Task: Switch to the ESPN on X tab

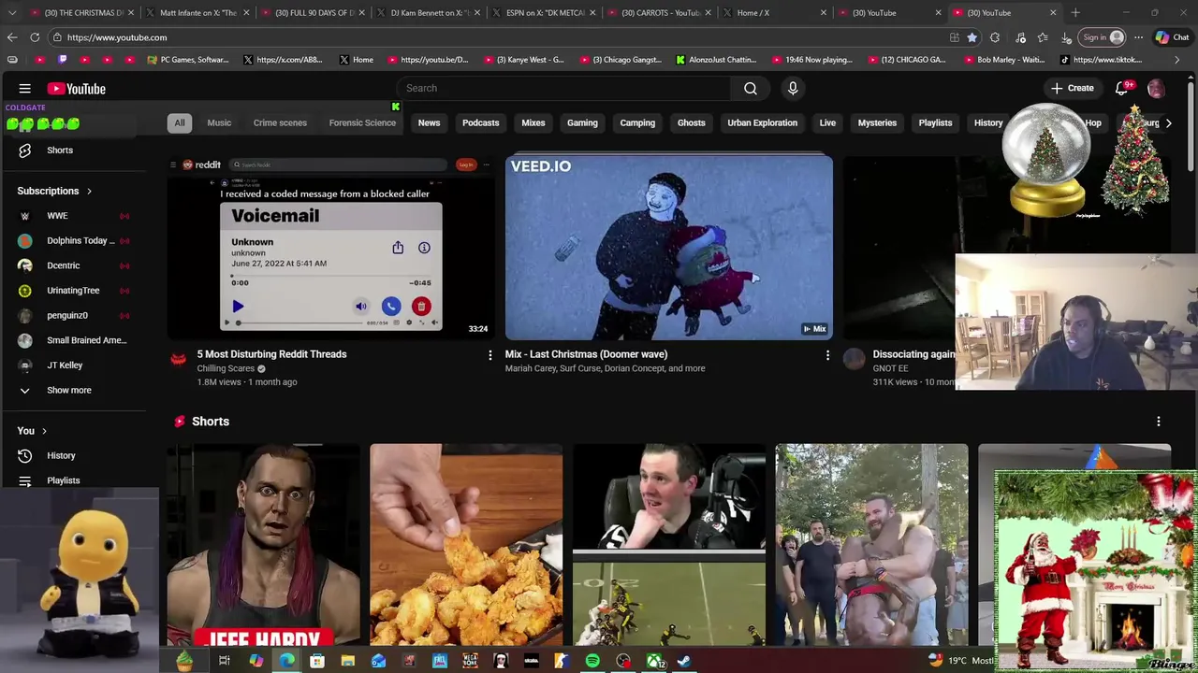Action: point(545,13)
